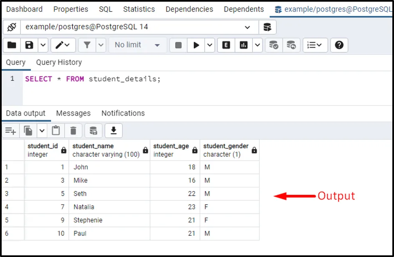Click the Add row icon in results toolbar
The image size is (394, 257).
click(x=10, y=131)
